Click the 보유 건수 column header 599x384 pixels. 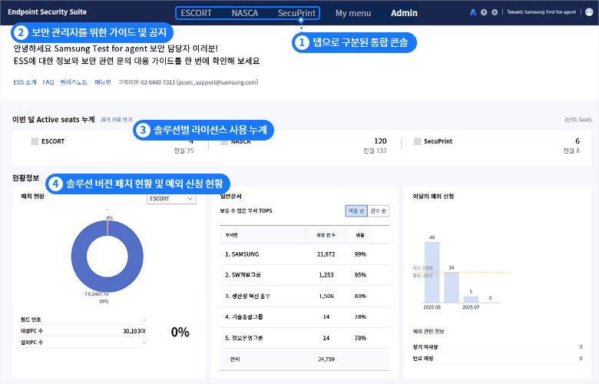pos(326,235)
